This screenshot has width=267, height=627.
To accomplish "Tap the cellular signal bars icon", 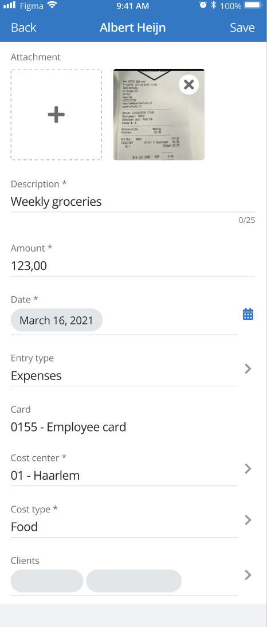I will pos(9,5).
